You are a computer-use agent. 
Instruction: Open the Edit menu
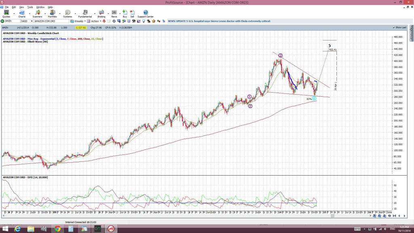(14, 7)
